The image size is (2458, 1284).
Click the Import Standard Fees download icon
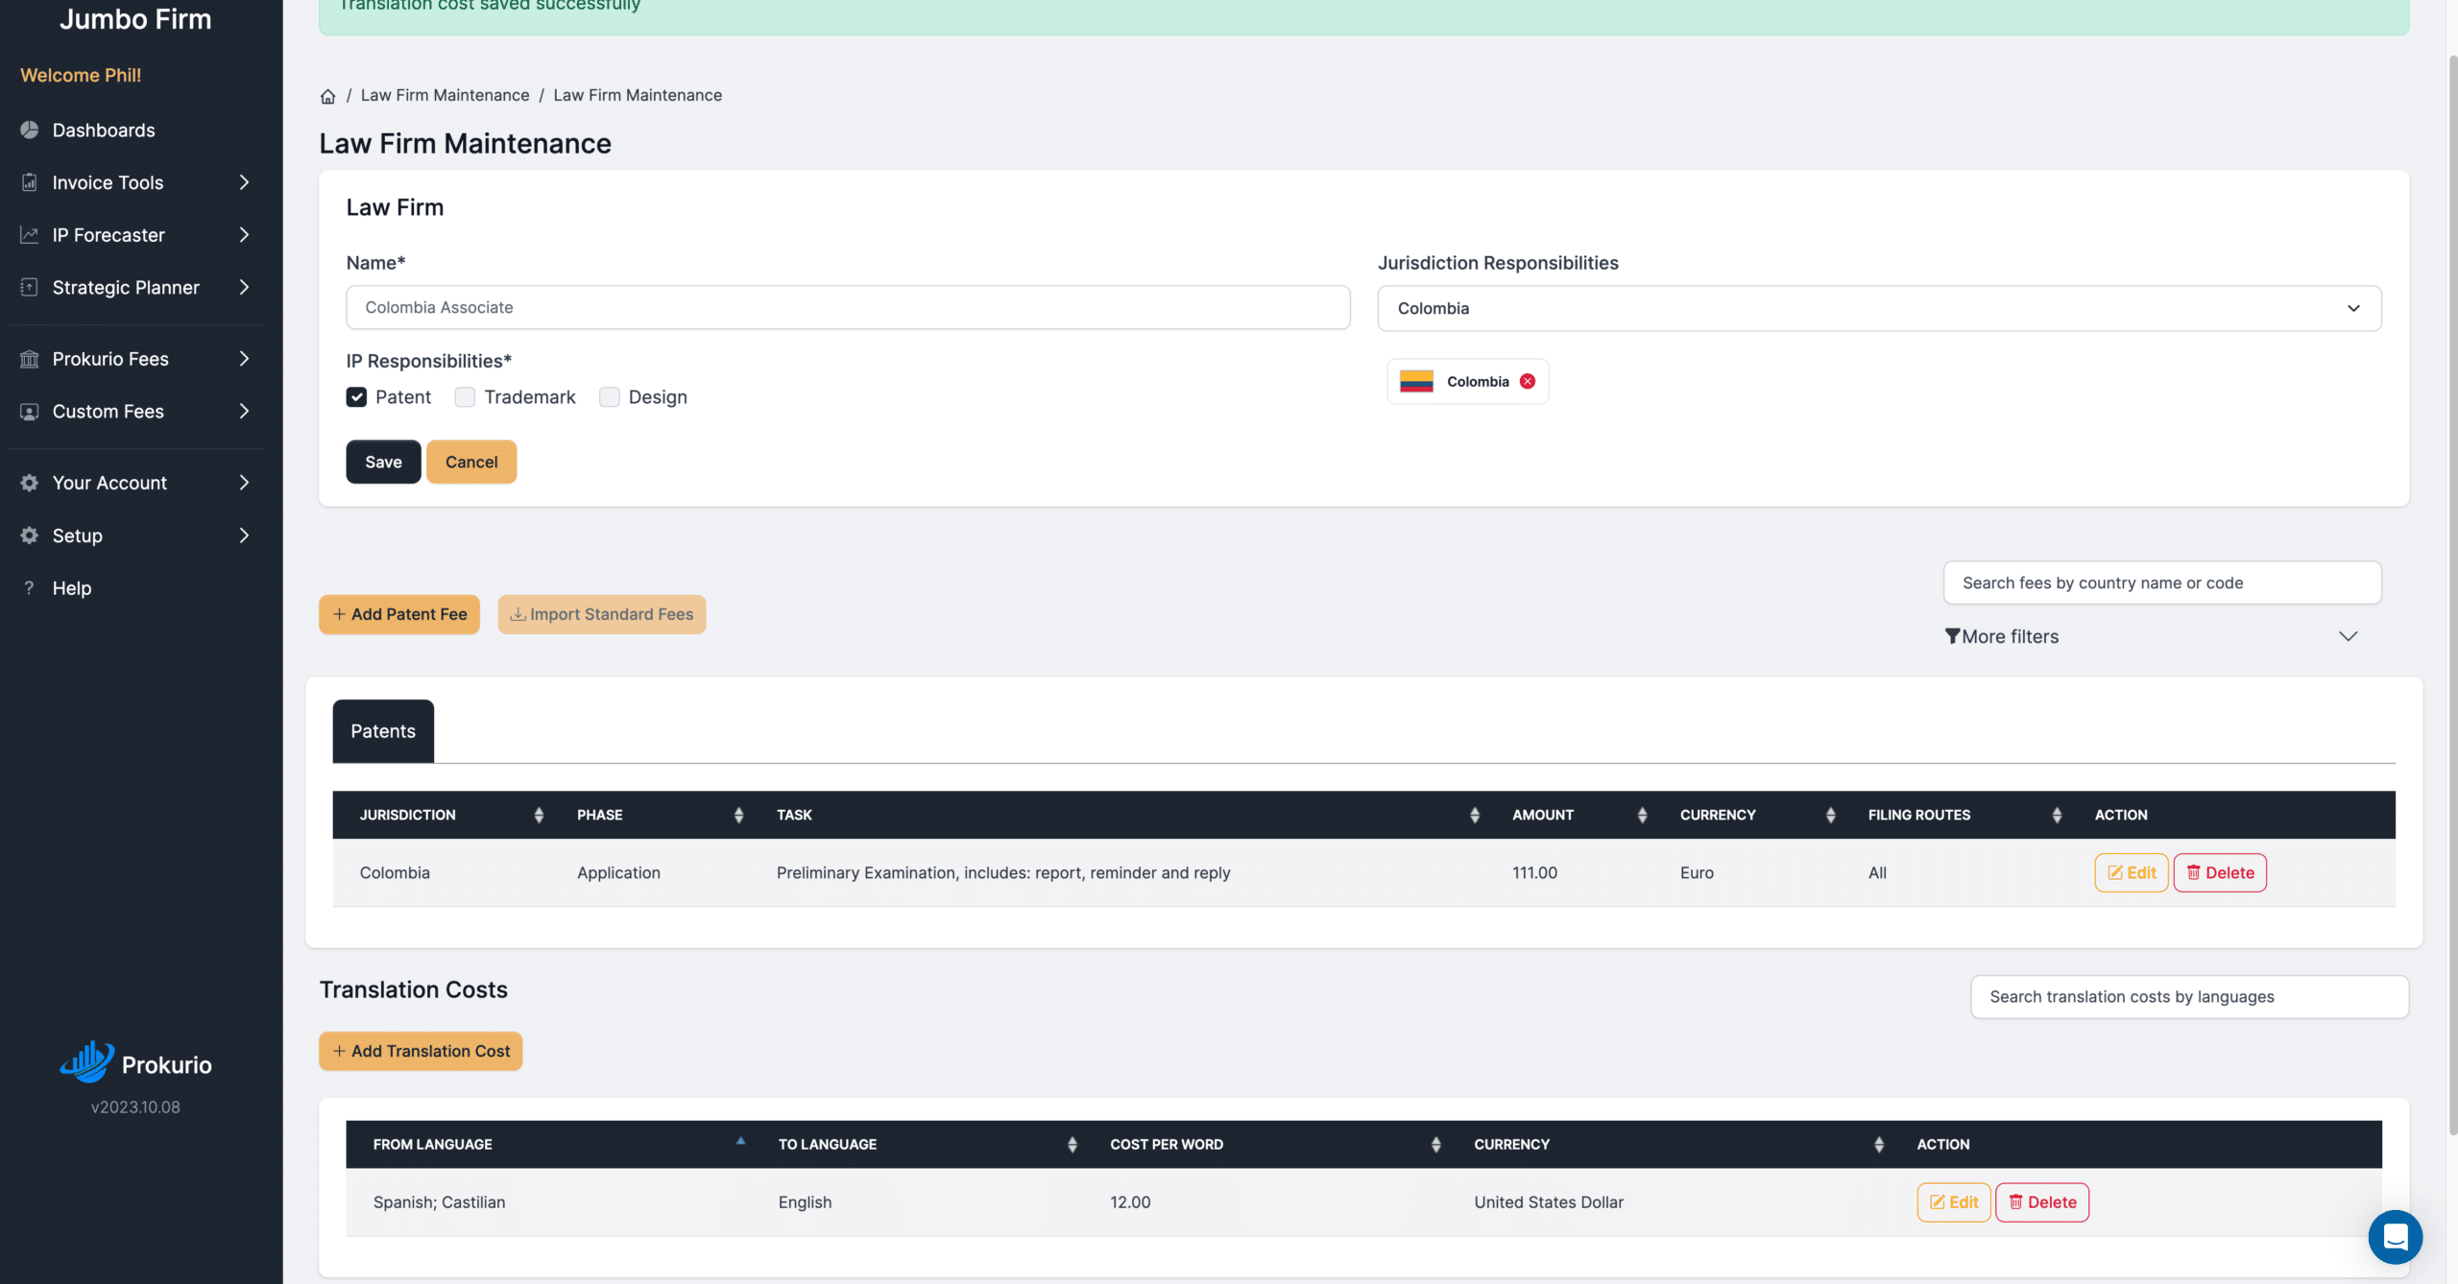[x=517, y=614]
